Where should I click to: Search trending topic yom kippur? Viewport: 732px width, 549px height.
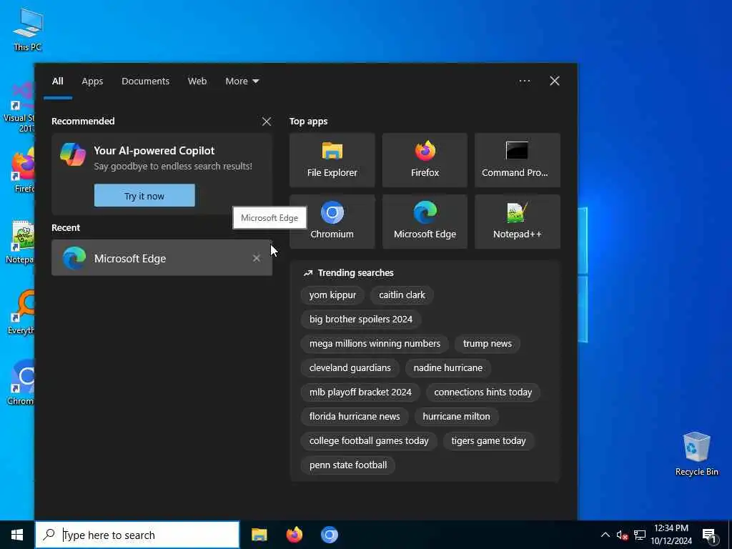[x=332, y=295]
